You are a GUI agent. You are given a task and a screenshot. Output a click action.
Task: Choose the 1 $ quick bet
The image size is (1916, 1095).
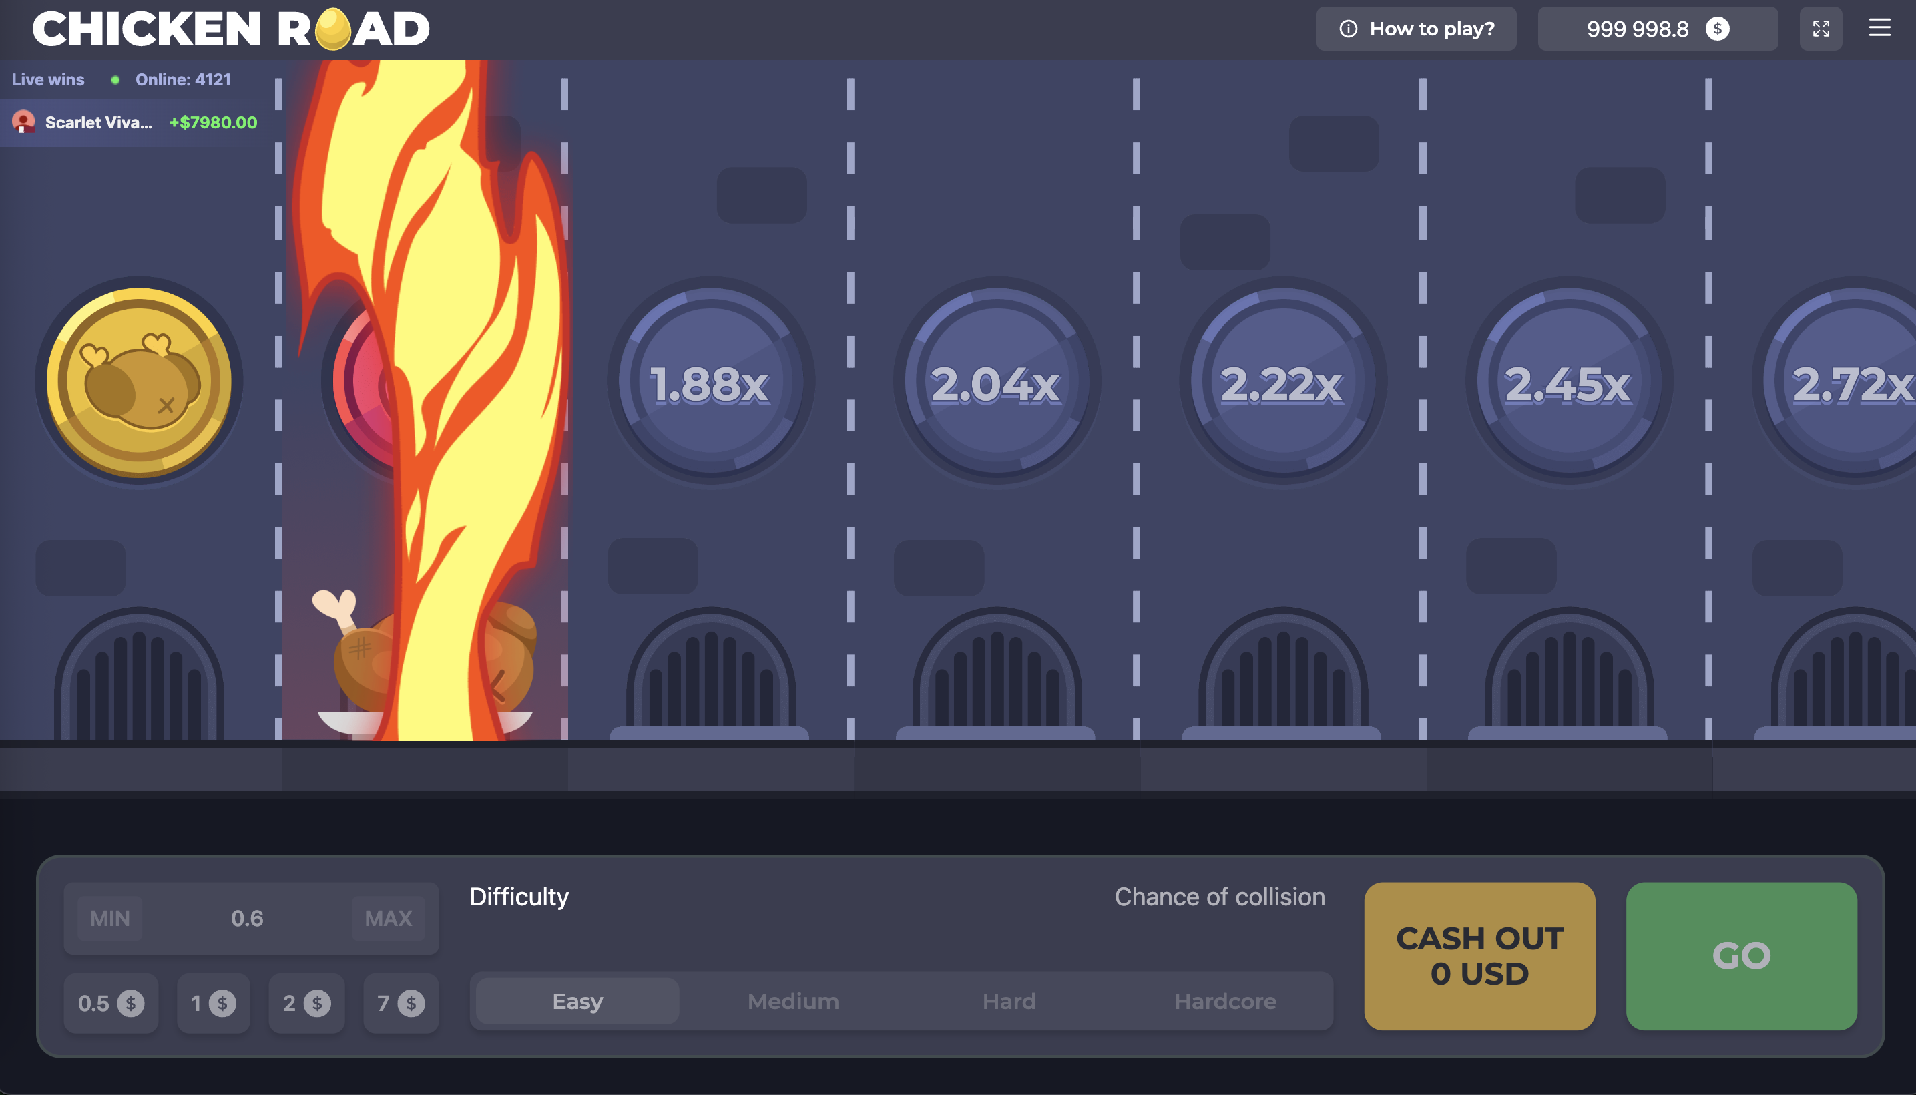213,1002
